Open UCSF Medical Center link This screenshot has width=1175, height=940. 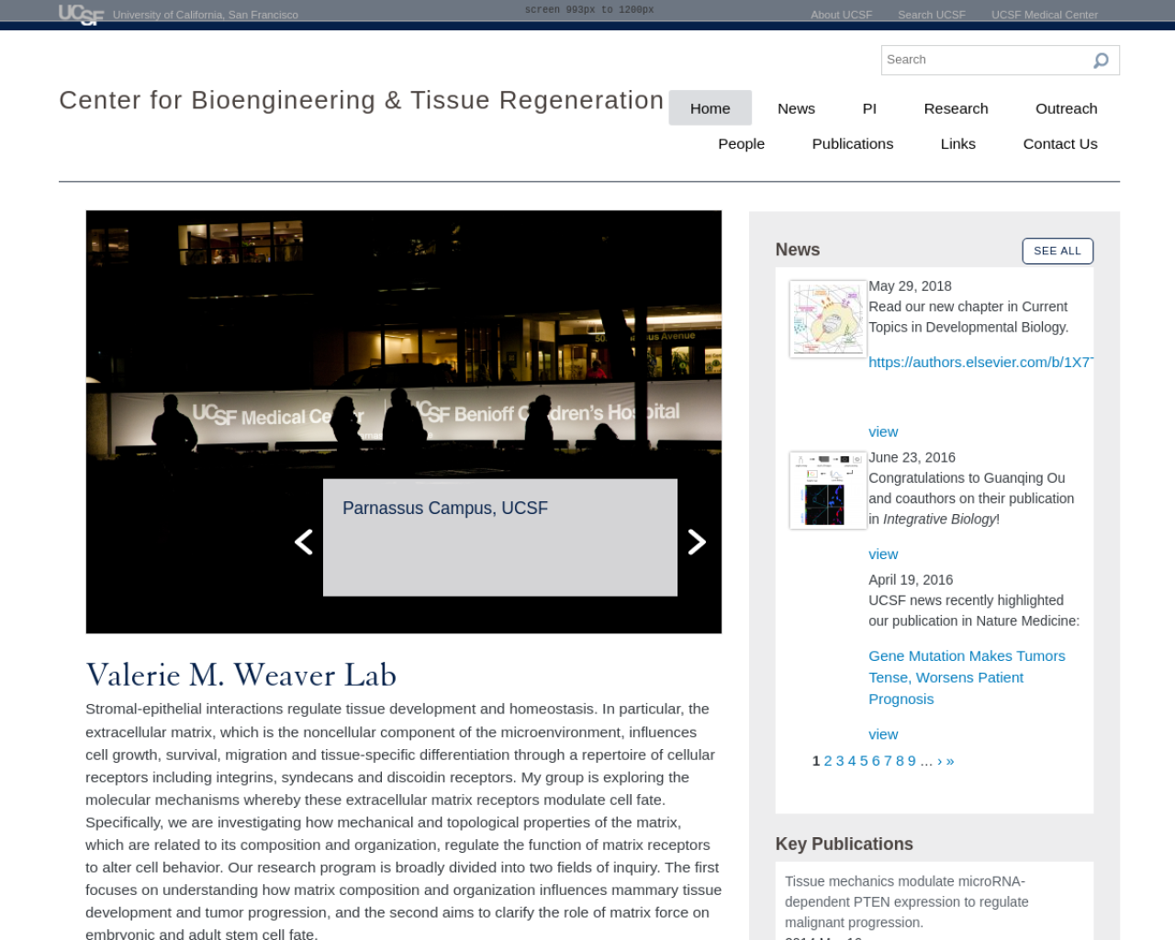1045,15
